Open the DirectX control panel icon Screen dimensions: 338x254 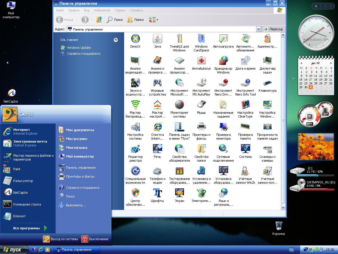click(x=135, y=41)
